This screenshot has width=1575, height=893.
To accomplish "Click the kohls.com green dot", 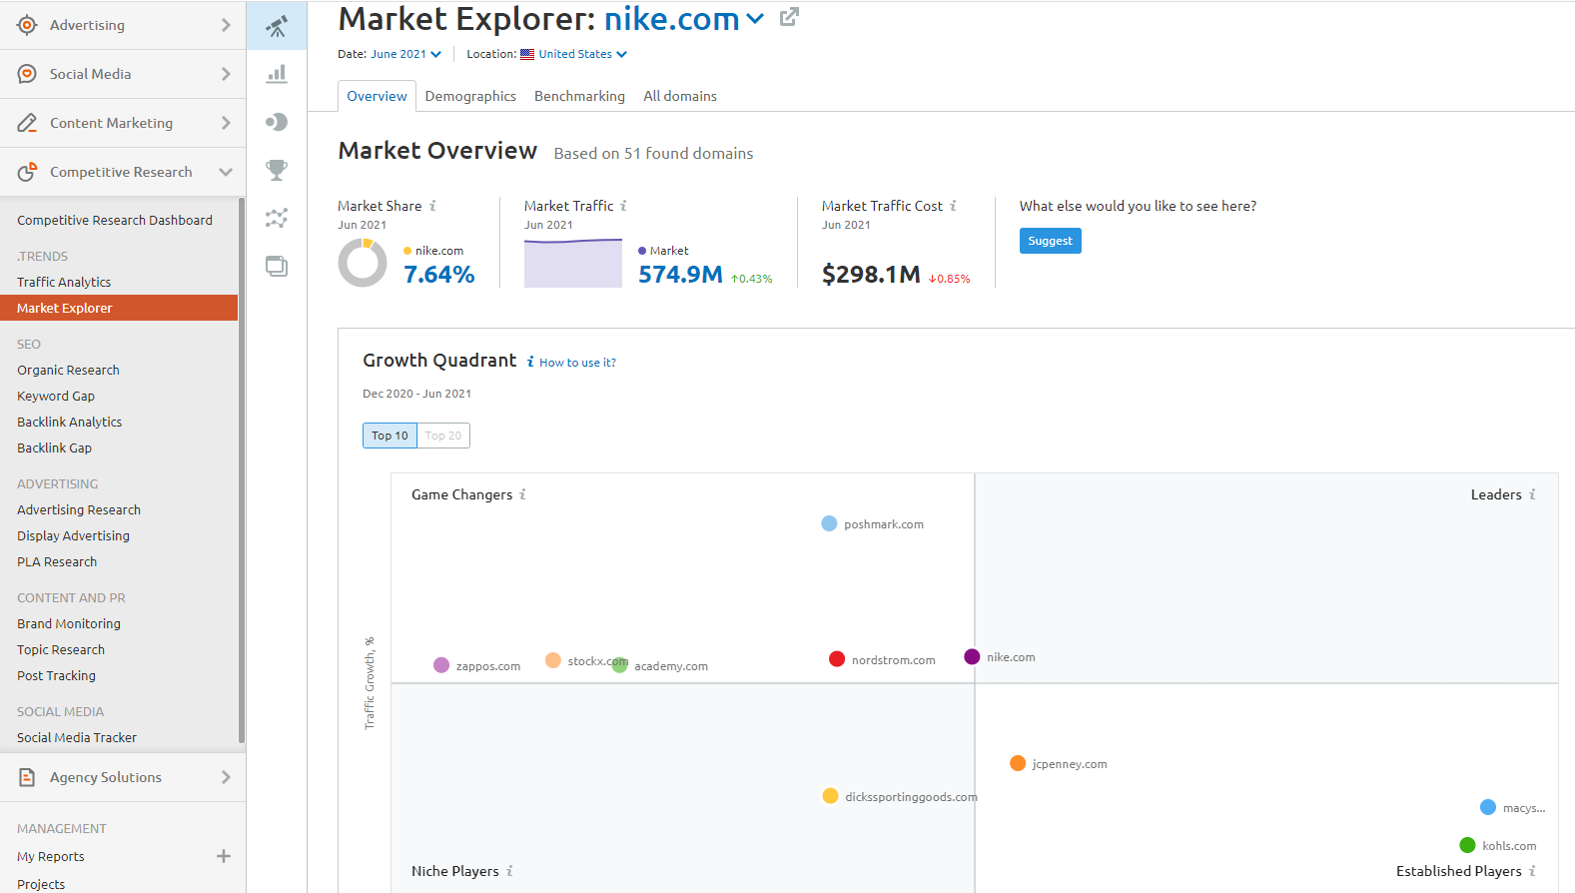I will click(x=1467, y=845).
